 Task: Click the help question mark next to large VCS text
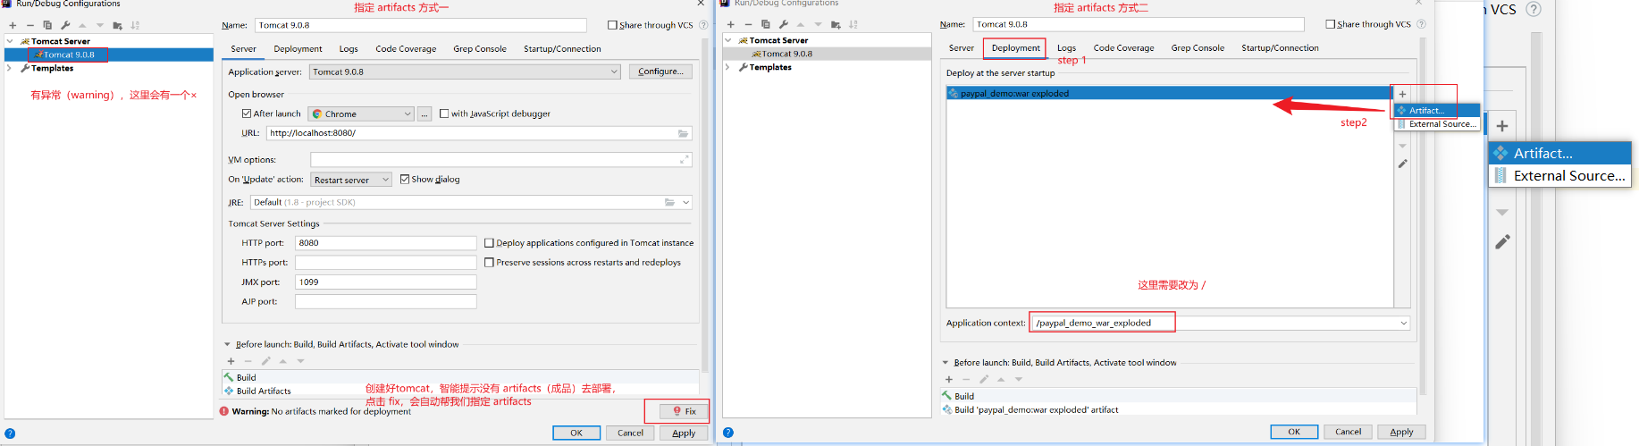coord(1534,9)
